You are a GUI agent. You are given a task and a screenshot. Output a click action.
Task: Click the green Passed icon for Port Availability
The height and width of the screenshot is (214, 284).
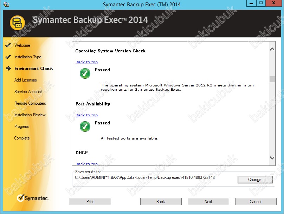(85, 126)
